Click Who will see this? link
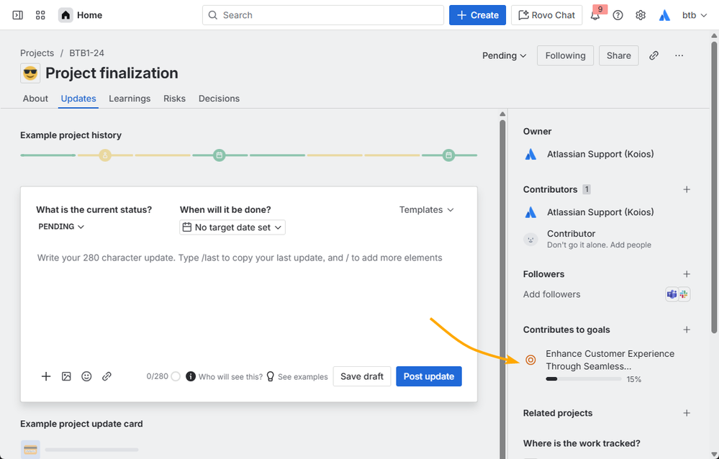This screenshot has width=719, height=459. [x=230, y=377]
